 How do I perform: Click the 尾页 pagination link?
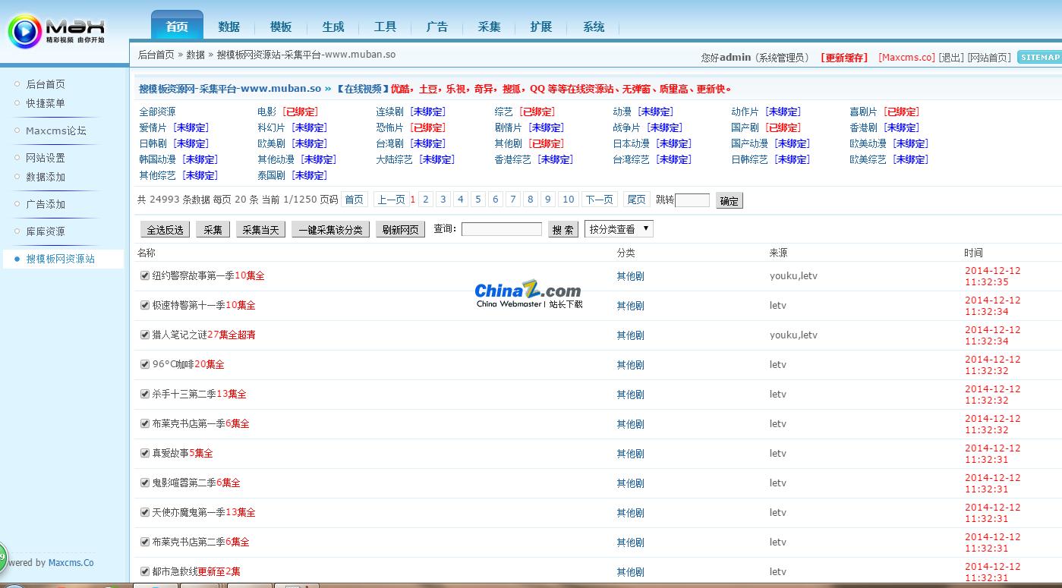click(636, 200)
